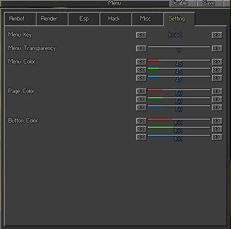Open the Misc tab
Viewport: 231px width, 229px height.
148,19
